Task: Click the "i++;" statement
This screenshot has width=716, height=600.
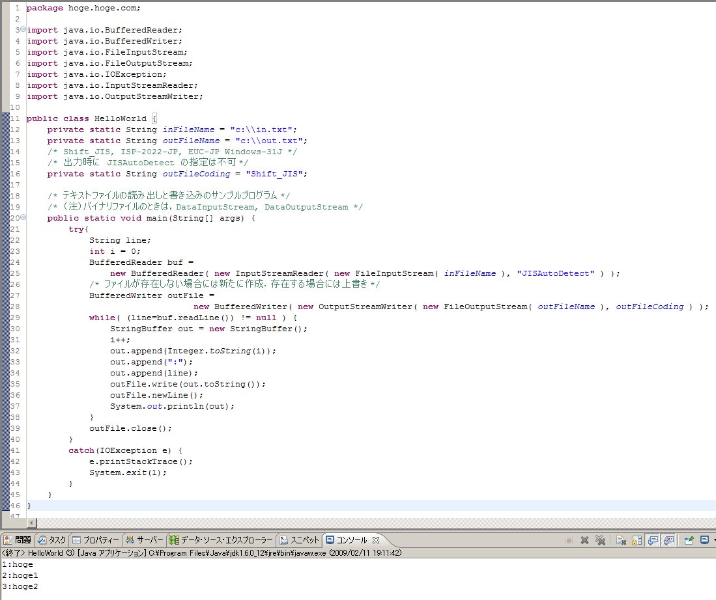Action: (120, 340)
